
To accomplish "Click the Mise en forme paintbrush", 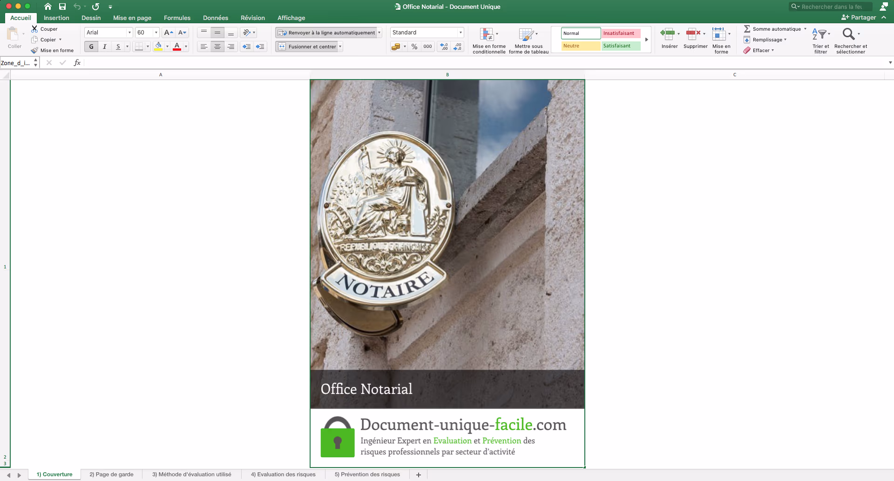I will [x=34, y=50].
